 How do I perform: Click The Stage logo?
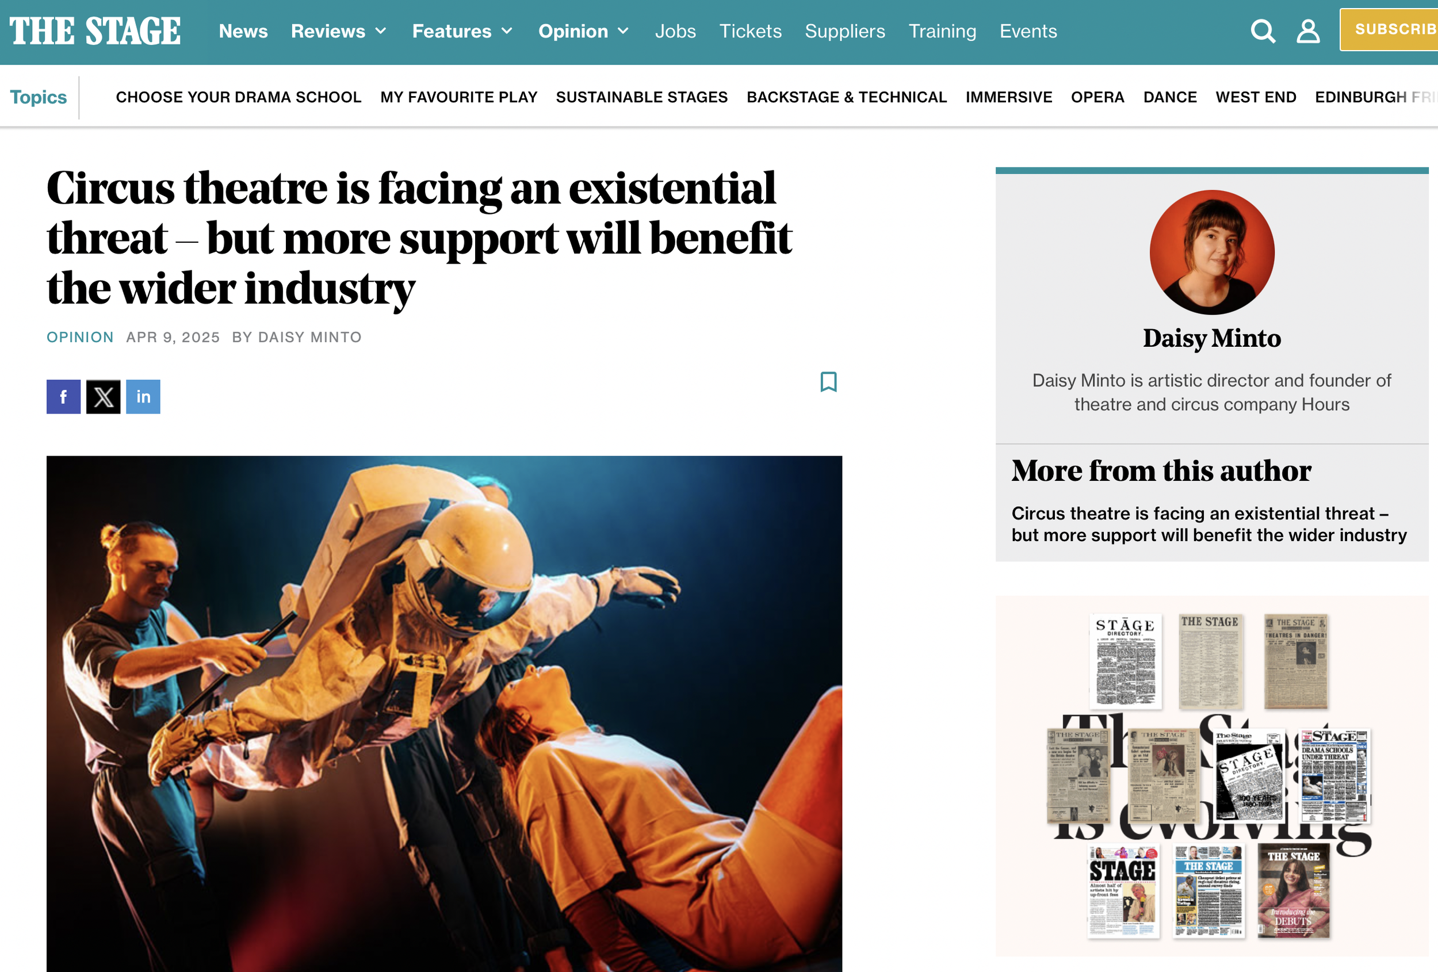pos(95,31)
